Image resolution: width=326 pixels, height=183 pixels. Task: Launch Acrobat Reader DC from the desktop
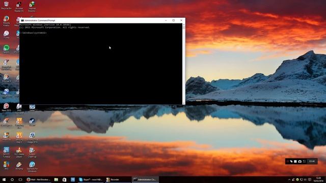pyautogui.click(x=19, y=6)
